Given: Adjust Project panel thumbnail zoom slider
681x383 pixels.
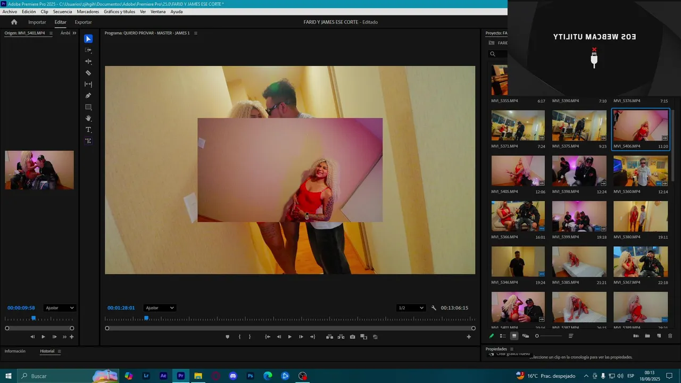Looking at the screenshot, I should 549,336.
